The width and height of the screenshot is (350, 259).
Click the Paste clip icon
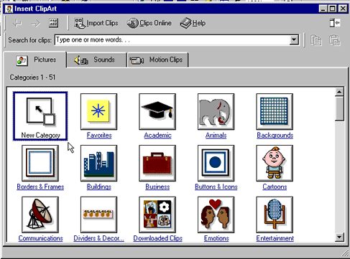click(x=334, y=40)
